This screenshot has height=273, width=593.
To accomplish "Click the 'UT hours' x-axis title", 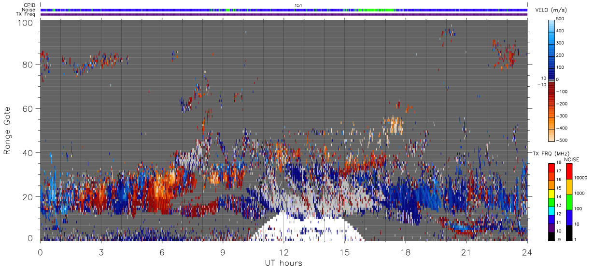I will click(x=283, y=263).
